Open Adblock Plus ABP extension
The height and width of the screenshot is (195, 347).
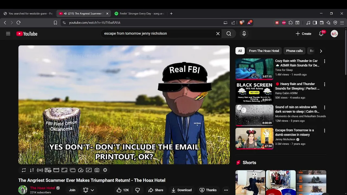pos(284,23)
